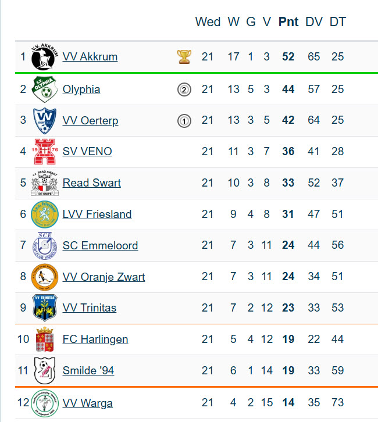Click the VV Akkrum club logo

tap(44, 56)
